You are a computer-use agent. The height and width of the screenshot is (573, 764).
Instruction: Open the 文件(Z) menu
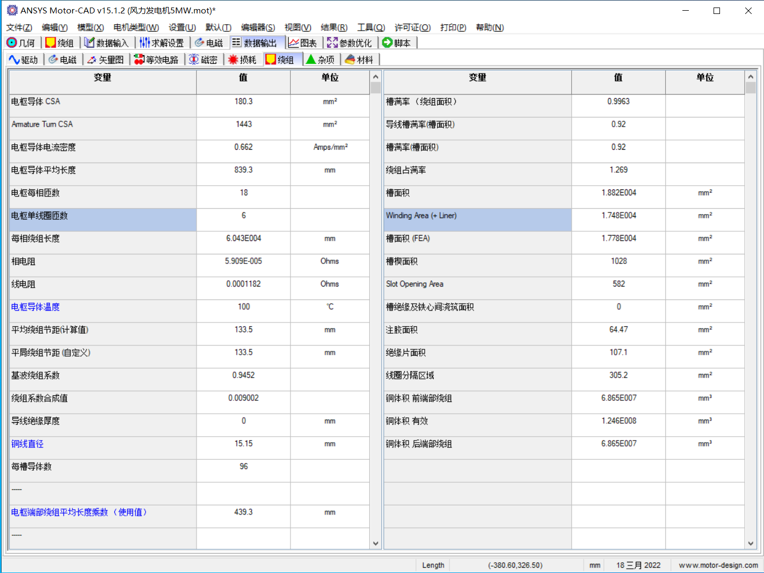[19, 27]
